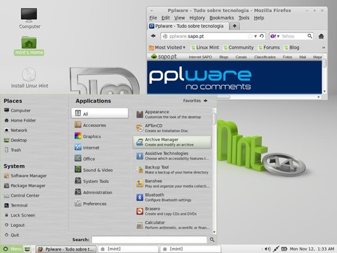
Task: Click the Linux Mint bookmark link
Action: click(205, 47)
